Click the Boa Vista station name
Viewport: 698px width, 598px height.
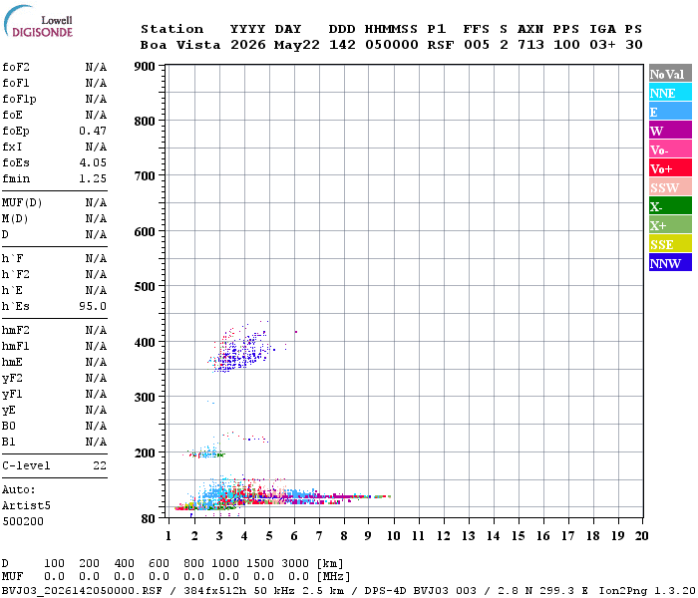coord(180,45)
